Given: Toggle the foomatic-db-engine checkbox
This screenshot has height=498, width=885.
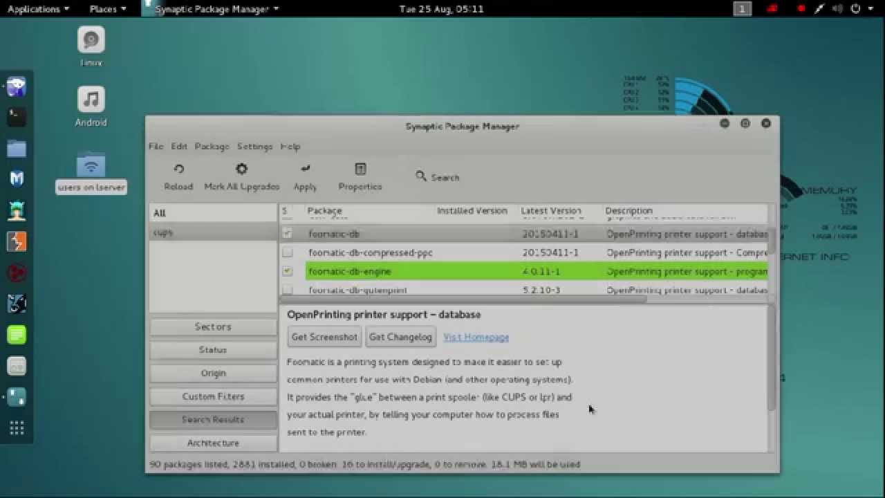Looking at the screenshot, I should click(287, 271).
